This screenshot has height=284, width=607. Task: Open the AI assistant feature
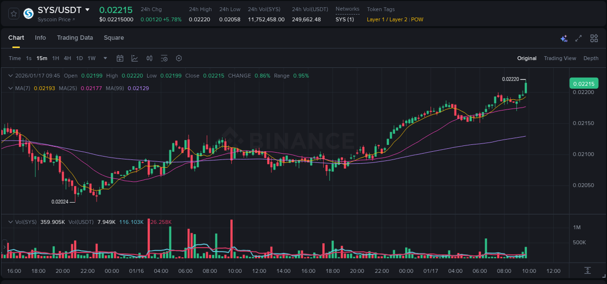click(x=563, y=38)
